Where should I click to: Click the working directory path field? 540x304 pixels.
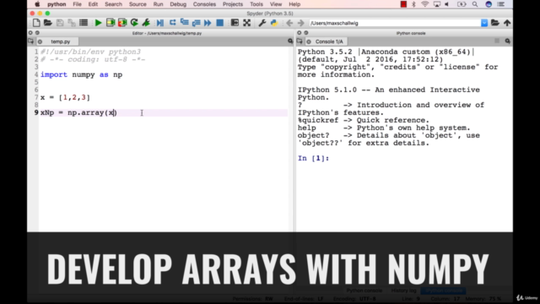pos(395,23)
